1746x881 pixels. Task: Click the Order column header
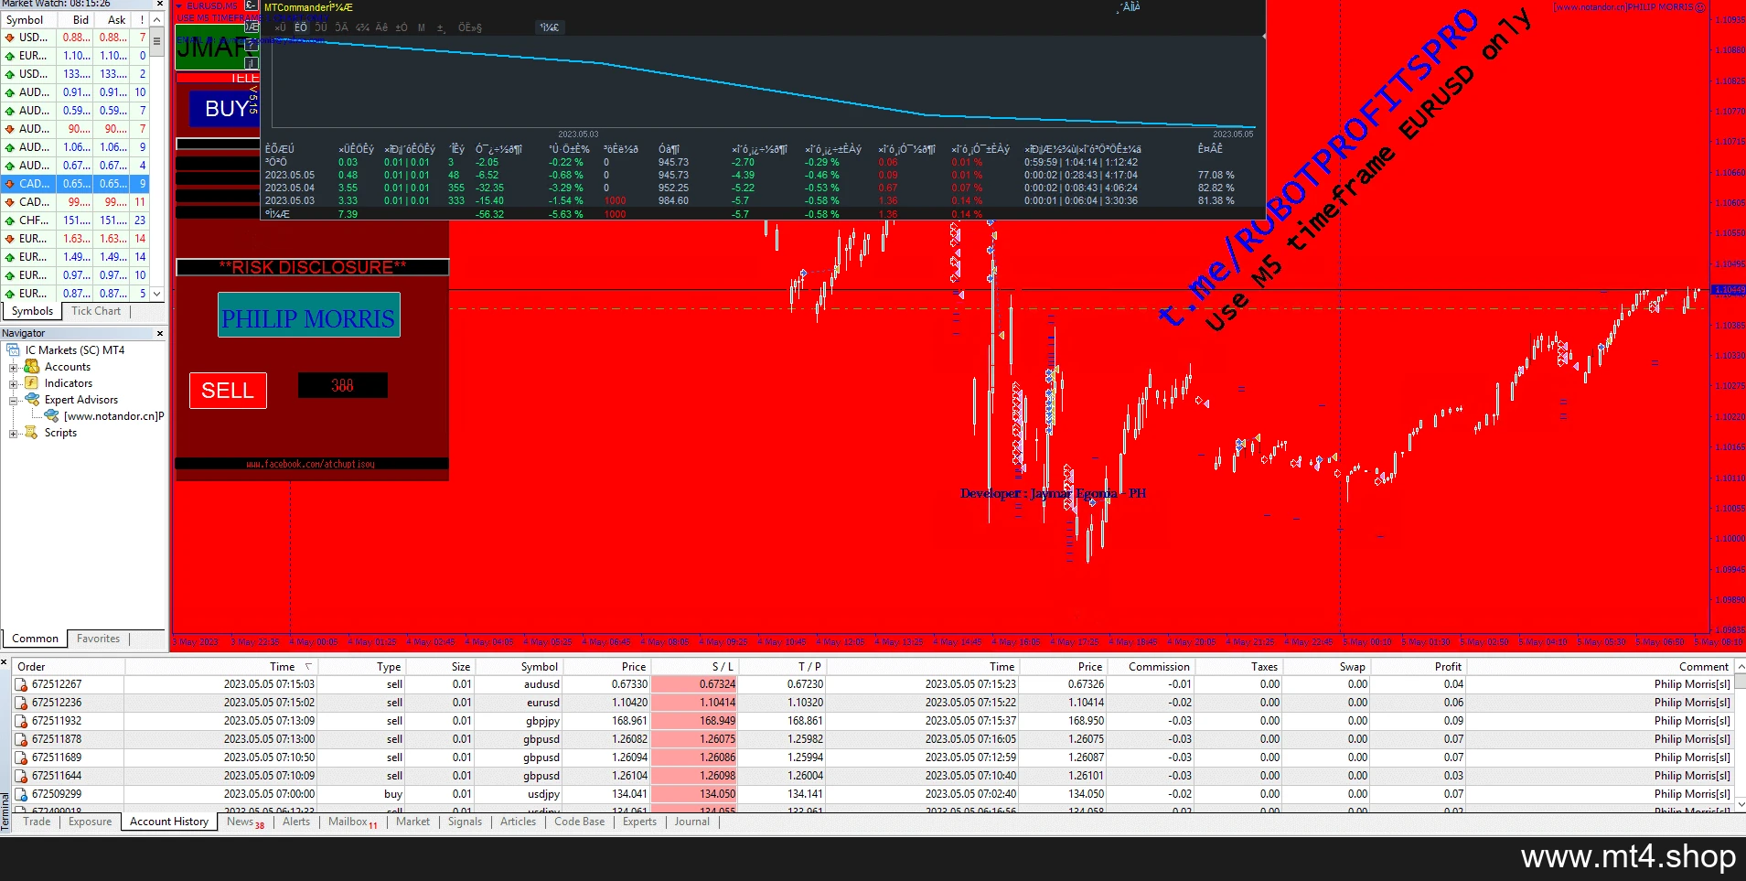pyautogui.click(x=69, y=667)
